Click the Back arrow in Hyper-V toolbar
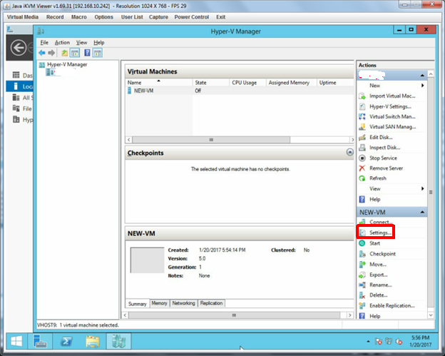The width and height of the screenshot is (445, 356). 42,53
